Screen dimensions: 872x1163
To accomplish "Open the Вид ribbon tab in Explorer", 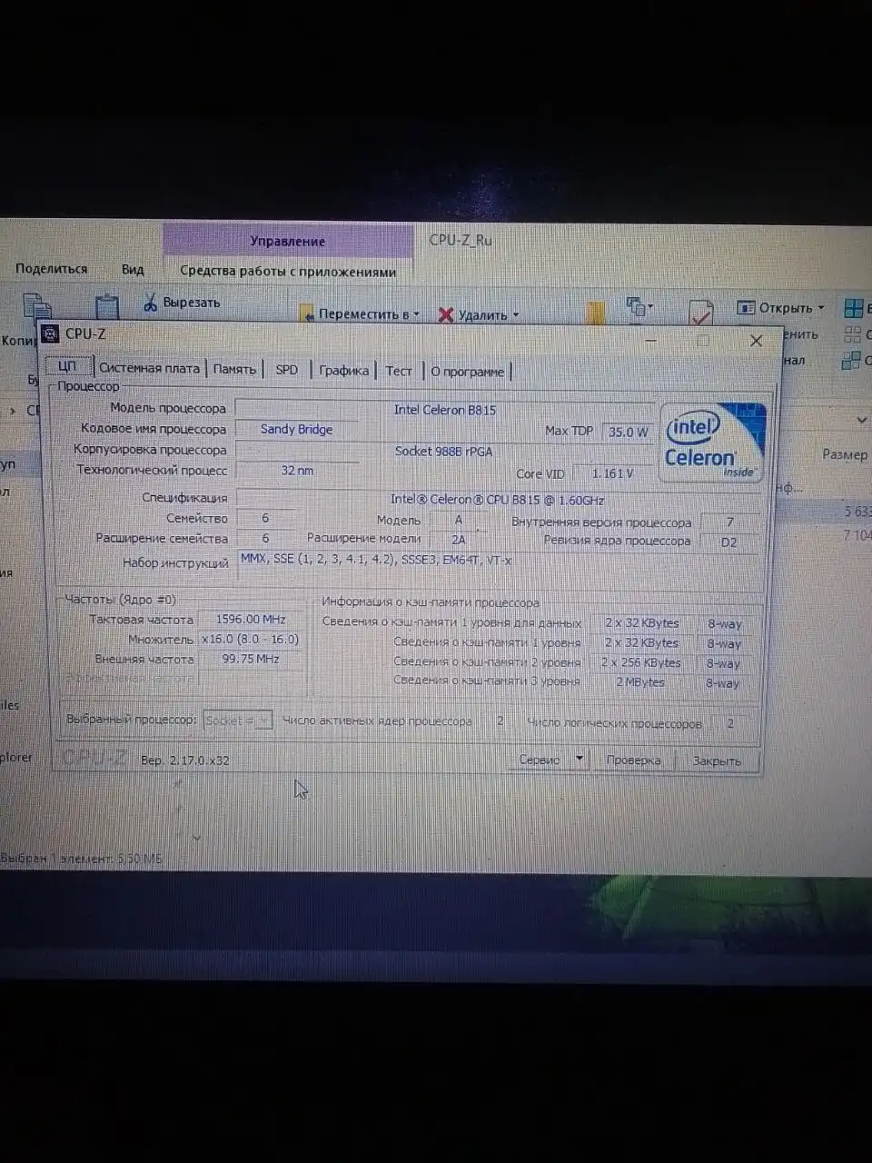I will pyautogui.click(x=133, y=269).
